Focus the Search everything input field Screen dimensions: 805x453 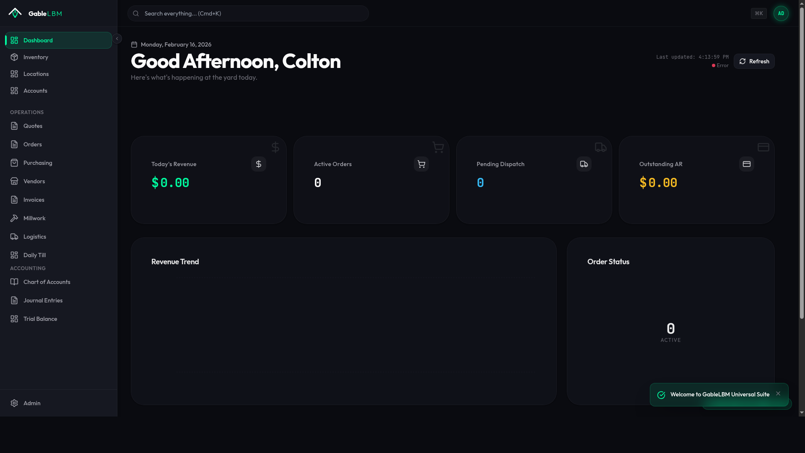click(x=252, y=13)
